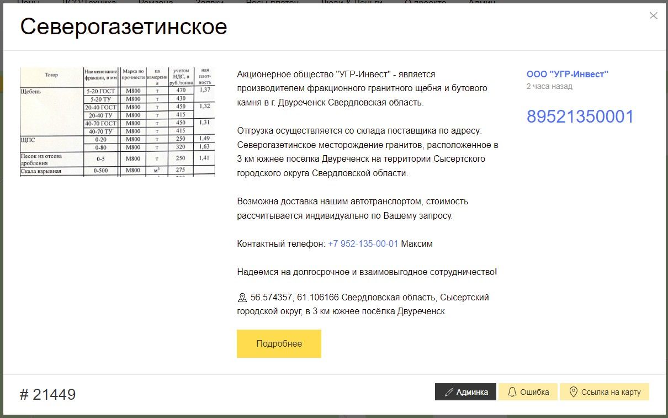Select the listing ID # 21449
Screen dimensions: 668x418
tap(47, 394)
